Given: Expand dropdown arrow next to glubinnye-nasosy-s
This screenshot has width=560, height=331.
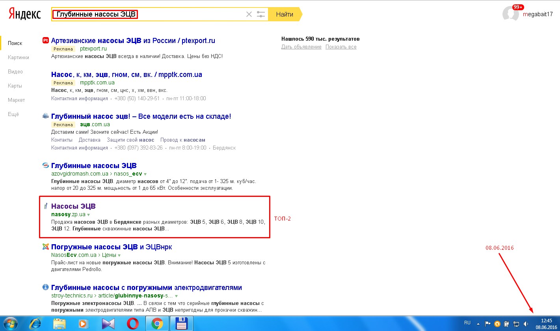Looking at the screenshot, I should point(176,296).
